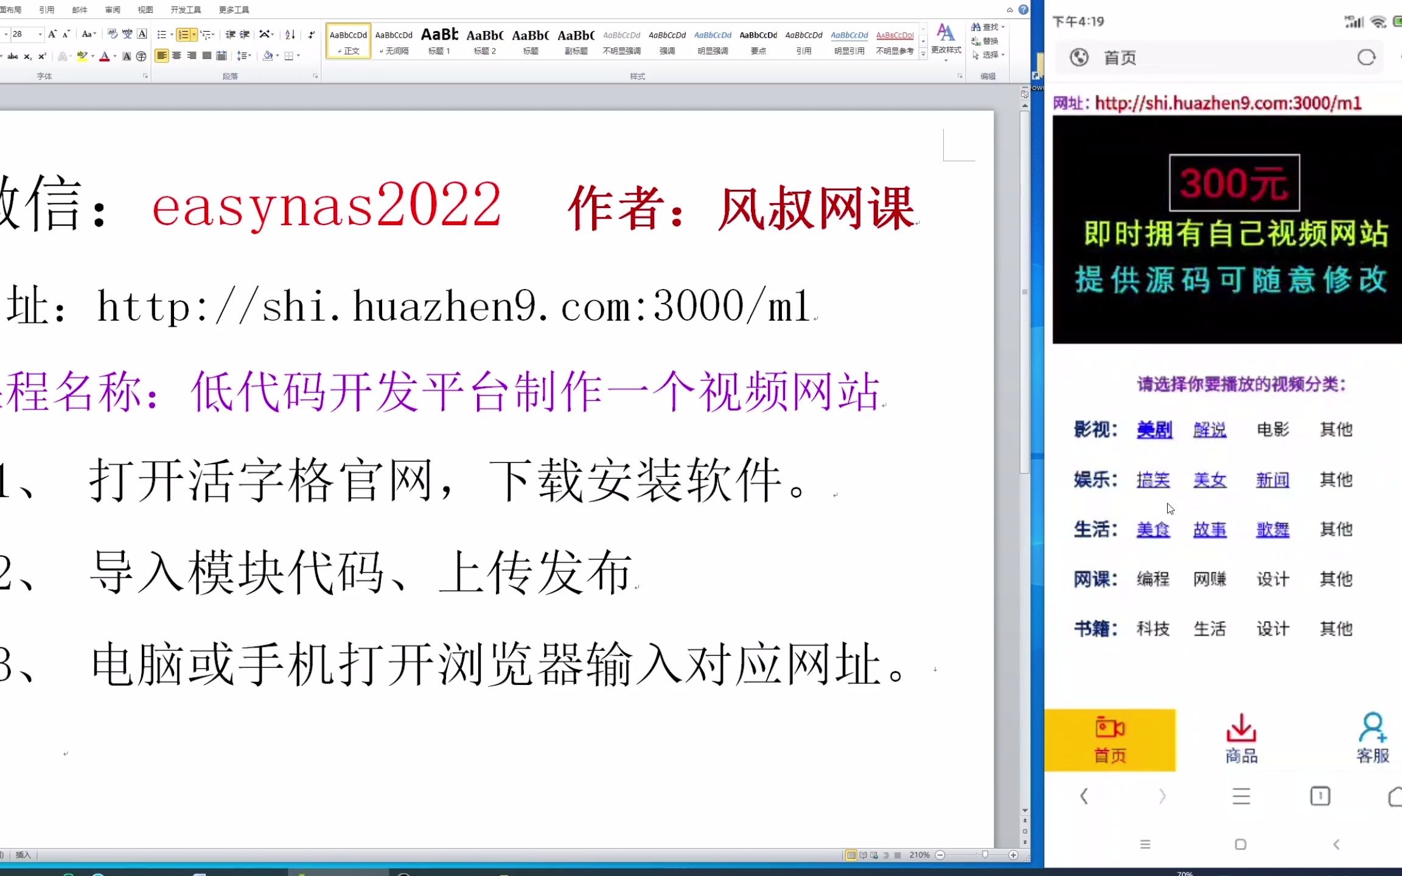The image size is (1402, 876).
Task: Click the 替换 replace button
Action: [986, 41]
